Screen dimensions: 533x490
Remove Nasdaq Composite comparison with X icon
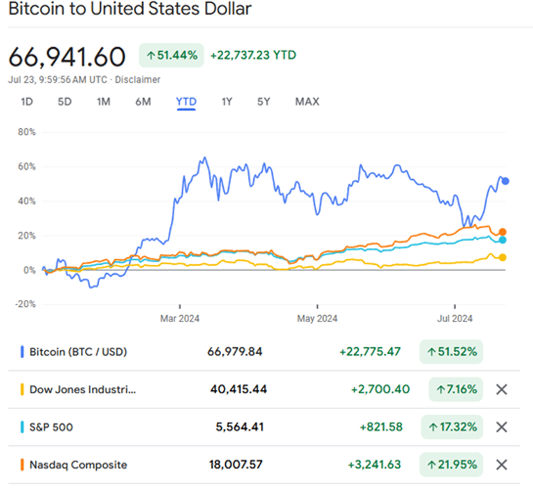(x=502, y=464)
